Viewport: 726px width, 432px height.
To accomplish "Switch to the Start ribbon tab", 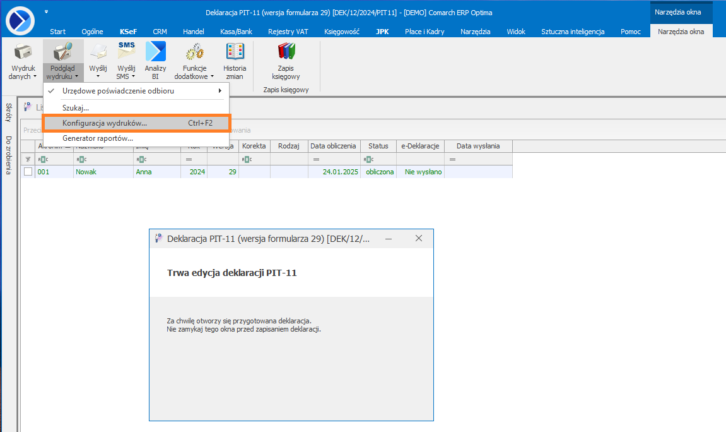I will [58, 32].
